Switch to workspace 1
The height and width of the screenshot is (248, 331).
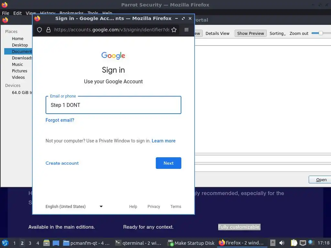14,243
